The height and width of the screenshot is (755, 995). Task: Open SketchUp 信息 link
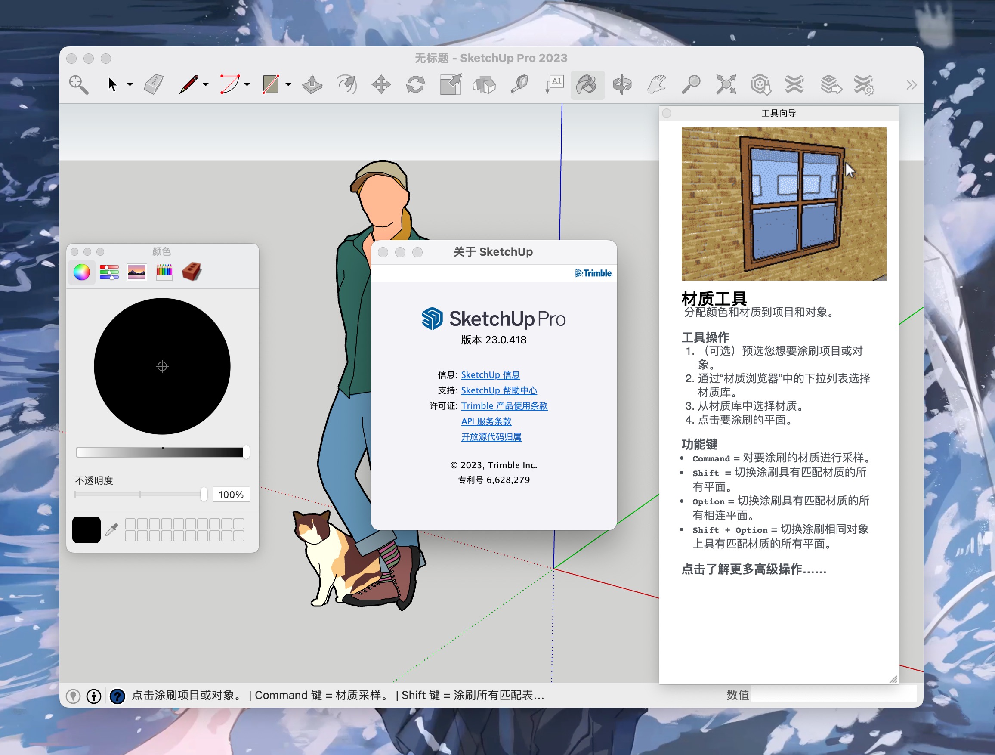click(x=490, y=375)
